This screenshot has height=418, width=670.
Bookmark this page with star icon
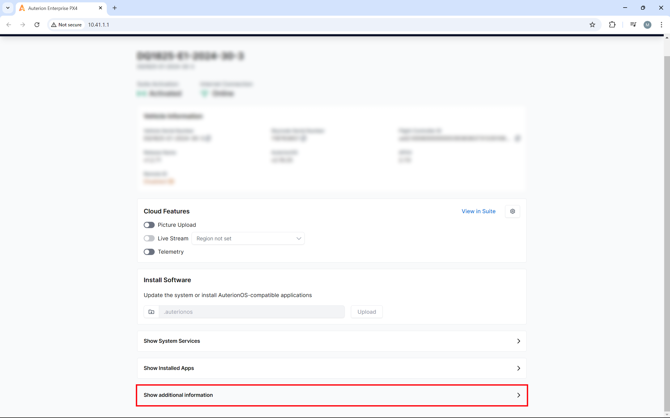point(592,25)
